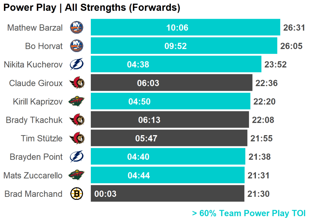The width and height of the screenshot is (309, 221).
Task: Click the Power Play chart title
Action: point(92,8)
